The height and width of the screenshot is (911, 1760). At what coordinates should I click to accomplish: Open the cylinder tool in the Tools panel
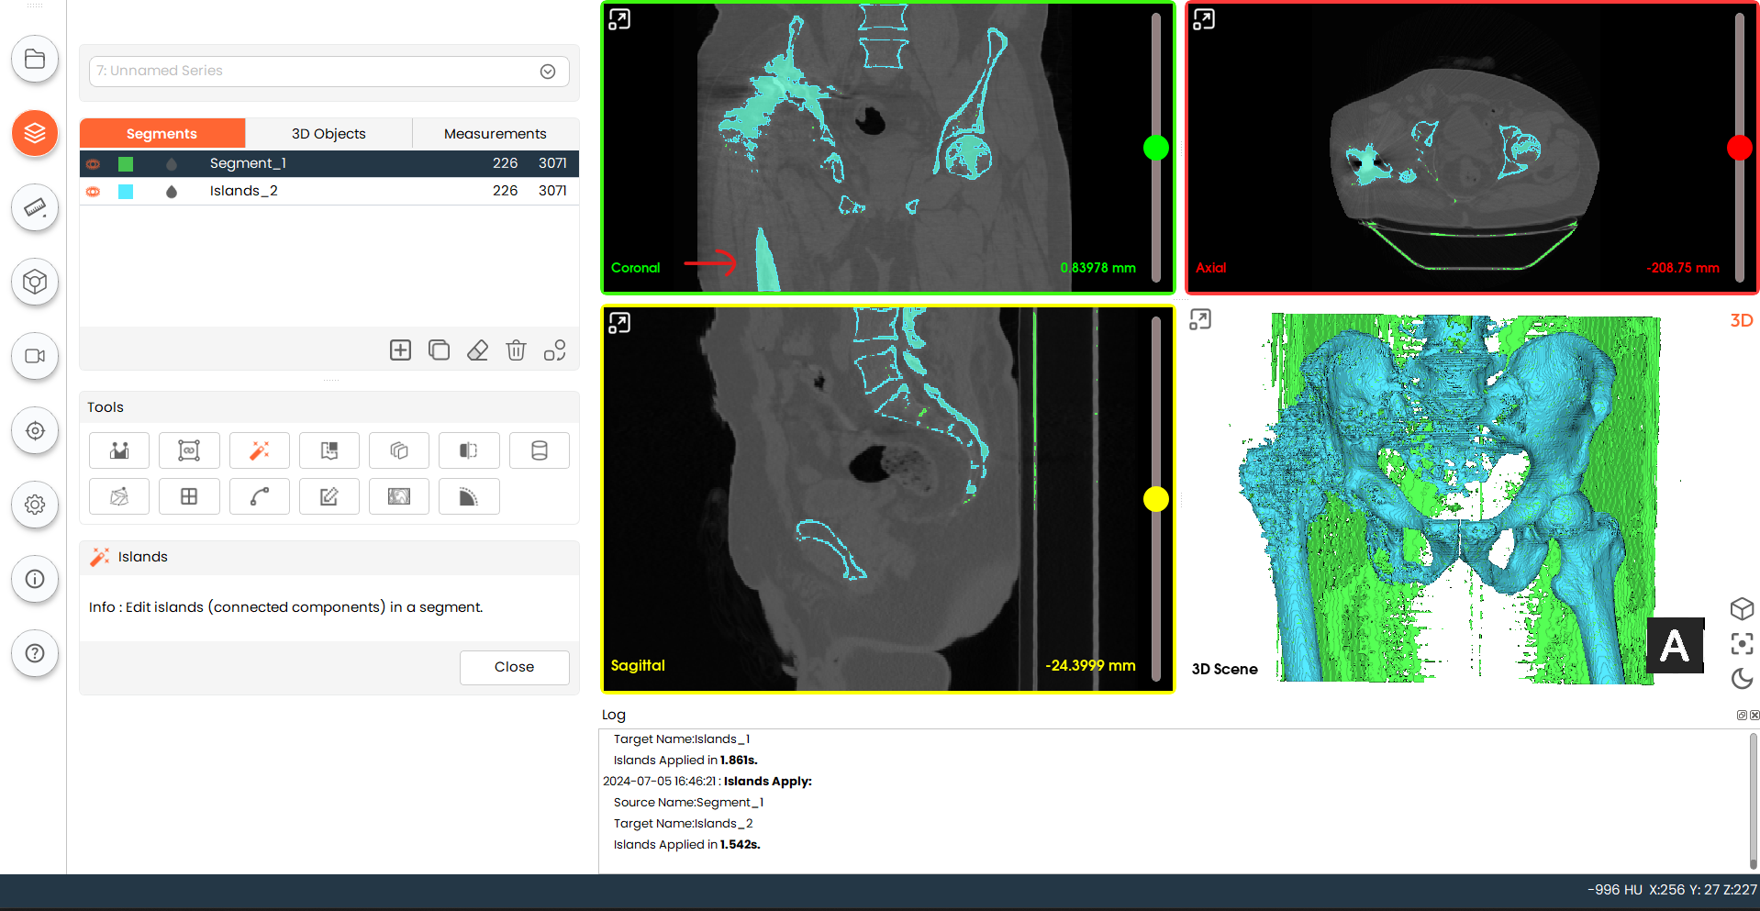point(540,450)
